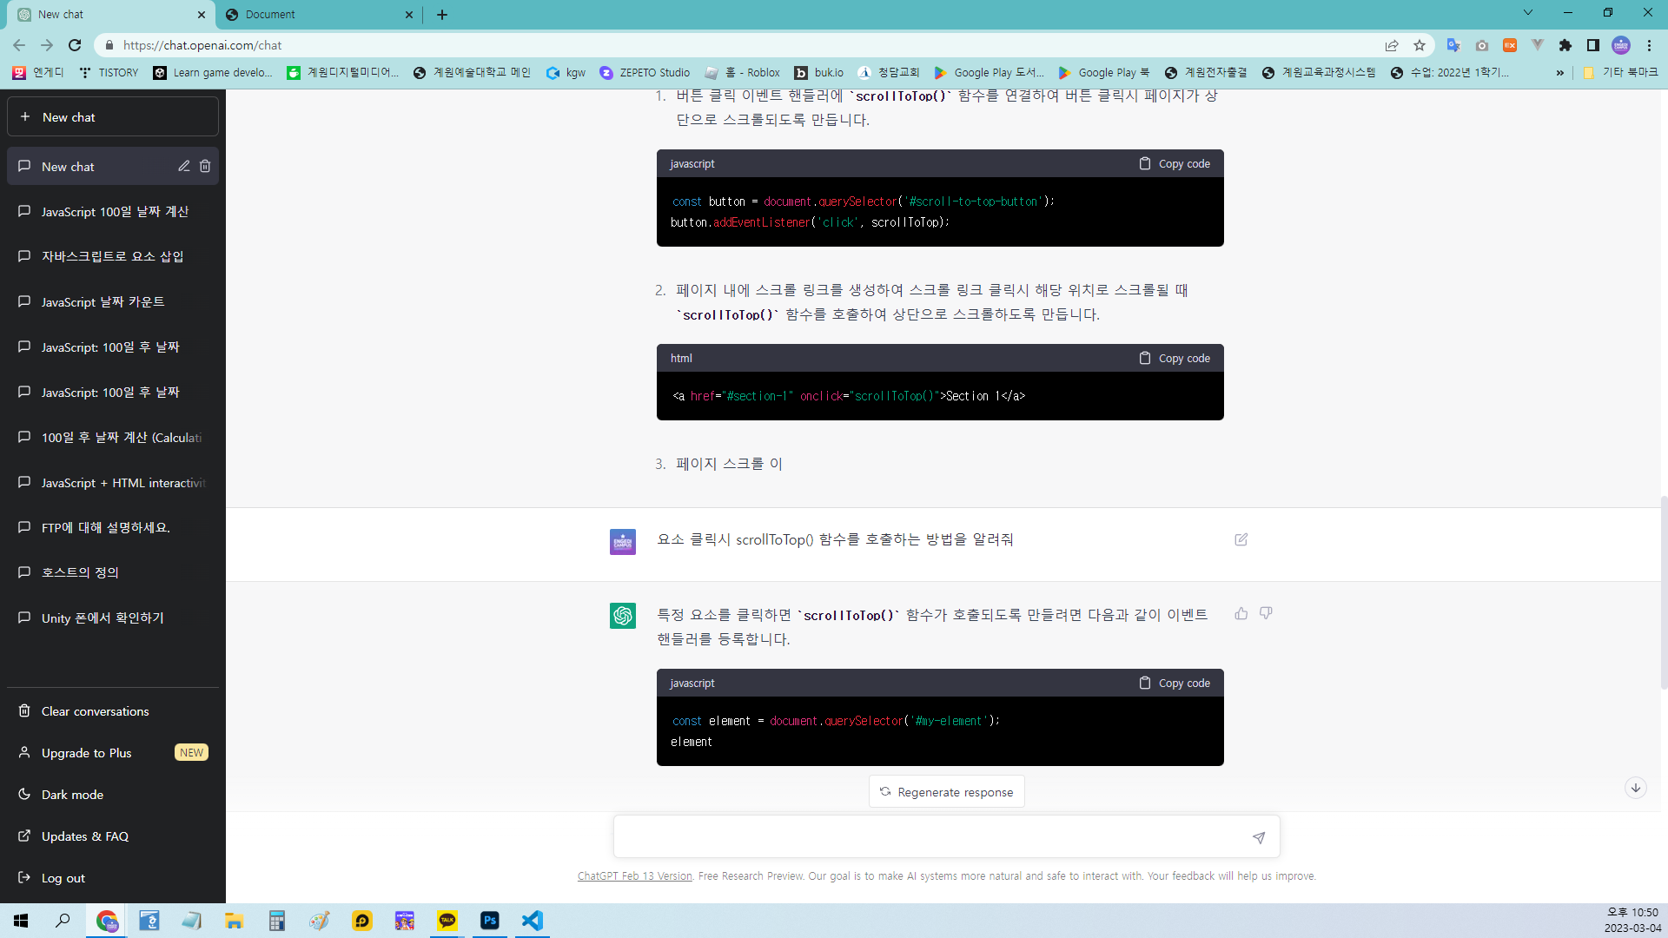Delete current chat with trash icon
The height and width of the screenshot is (938, 1668).
(x=205, y=166)
